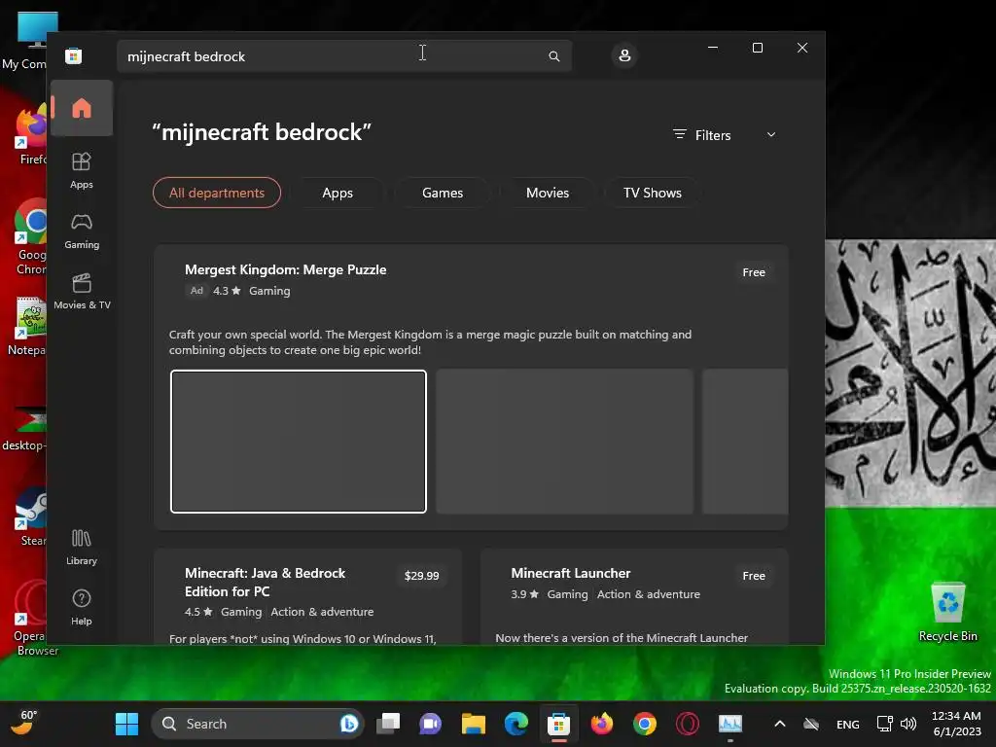Open OneDrive sync tray icon

811,724
